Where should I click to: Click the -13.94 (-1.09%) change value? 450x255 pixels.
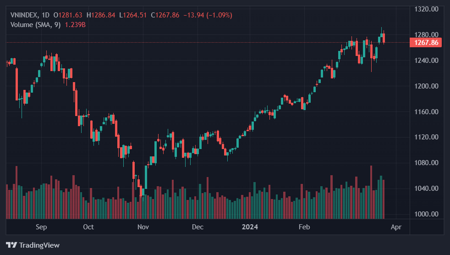pyautogui.click(x=208, y=15)
